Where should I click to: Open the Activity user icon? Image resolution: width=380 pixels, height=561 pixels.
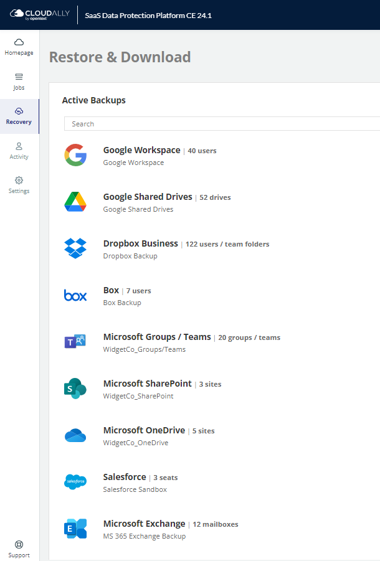pyautogui.click(x=19, y=146)
